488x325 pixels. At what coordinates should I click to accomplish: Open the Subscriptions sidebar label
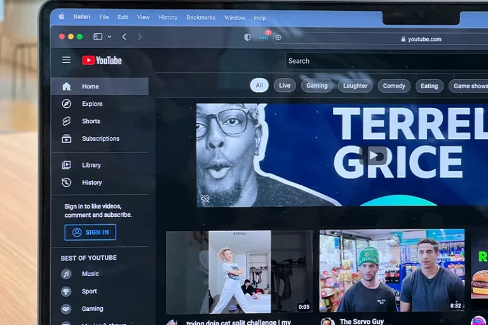pos(100,139)
